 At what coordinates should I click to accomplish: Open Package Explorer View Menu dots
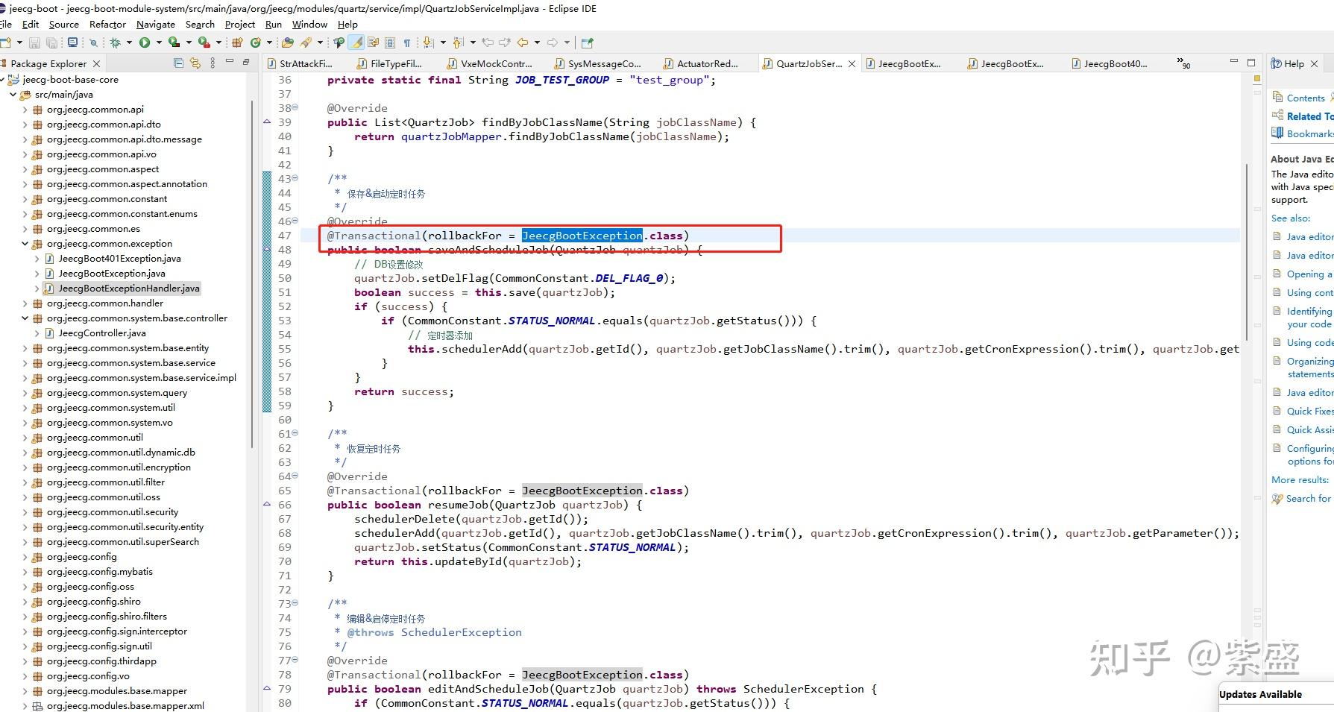(213, 63)
